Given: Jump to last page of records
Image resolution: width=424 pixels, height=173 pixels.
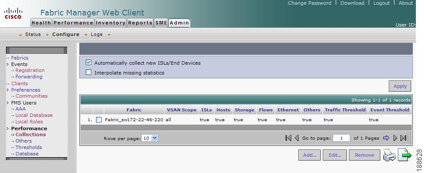Looking at the screenshot, I should [403, 138].
